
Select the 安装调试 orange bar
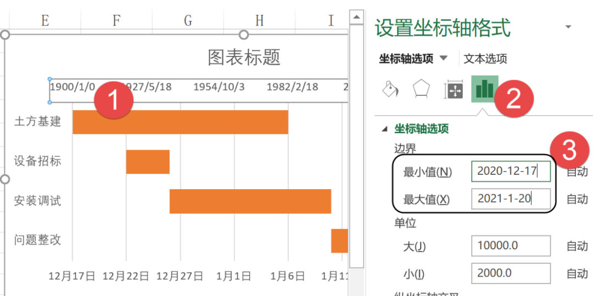(250, 201)
